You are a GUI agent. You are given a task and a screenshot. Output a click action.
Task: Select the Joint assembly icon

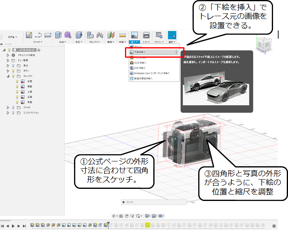pos(100,35)
